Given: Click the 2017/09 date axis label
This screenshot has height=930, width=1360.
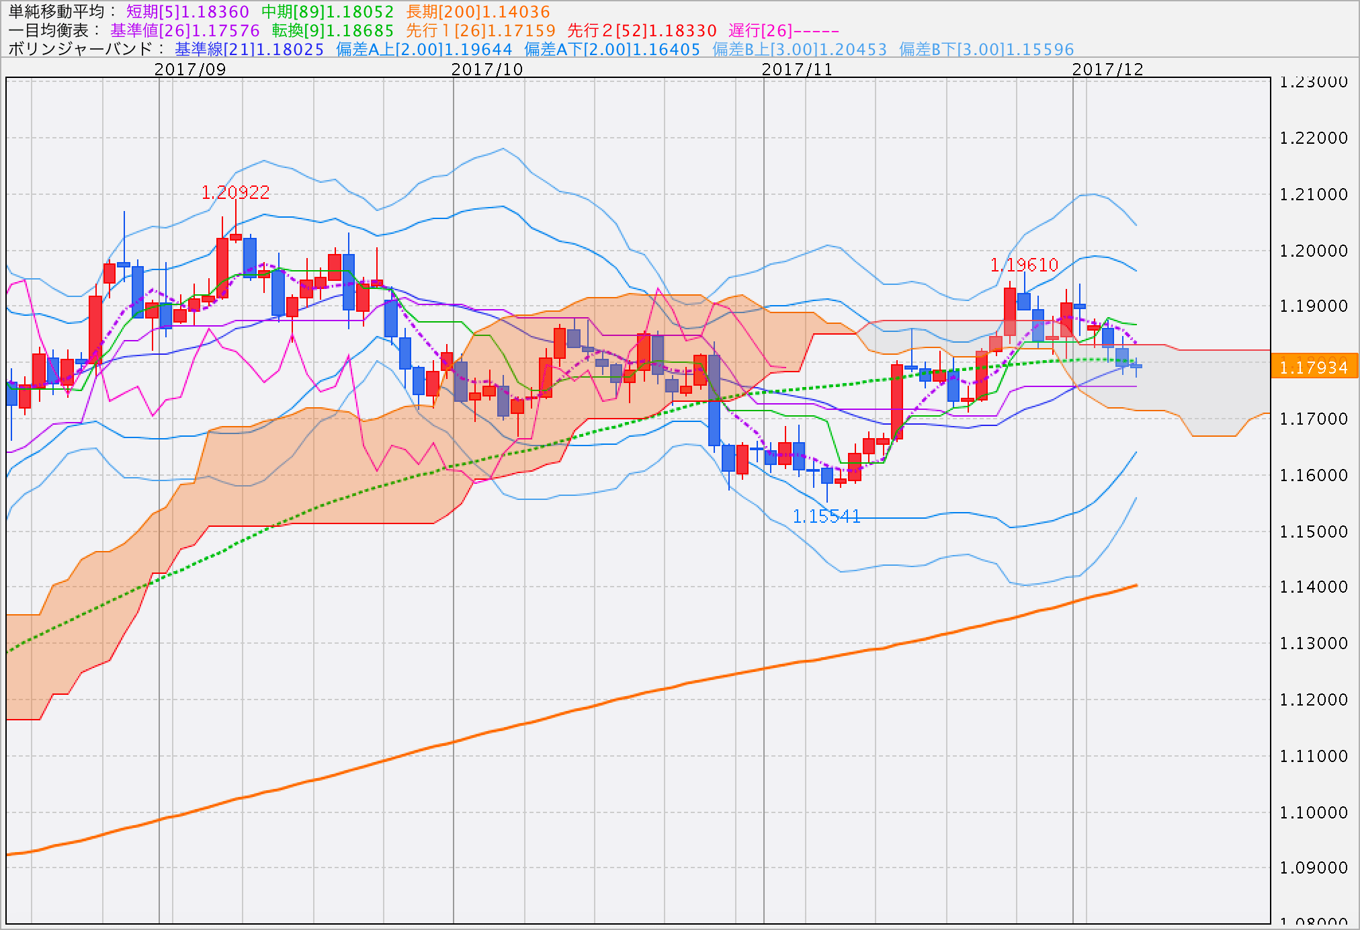Looking at the screenshot, I should [190, 69].
